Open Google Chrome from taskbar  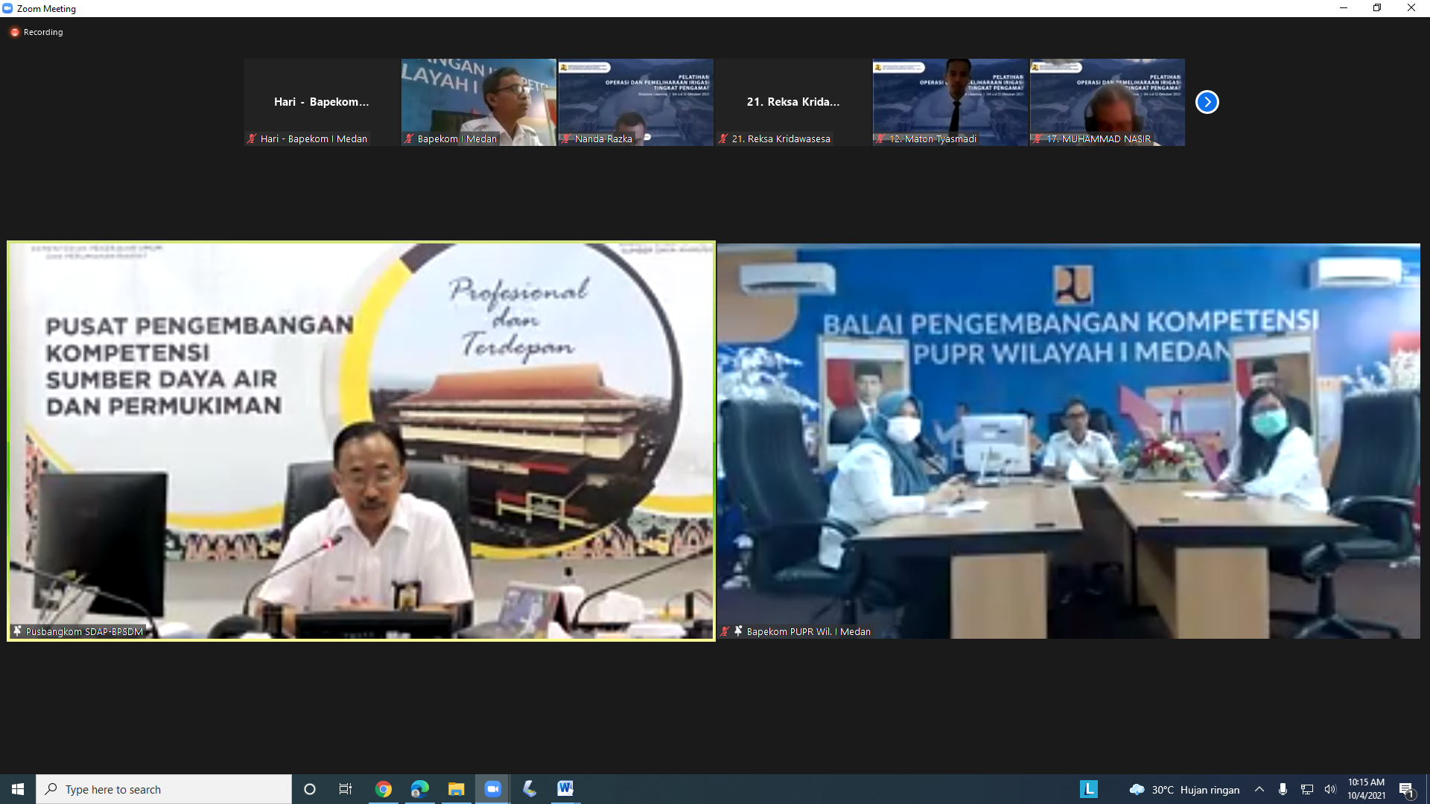click(x=384, y=789)
